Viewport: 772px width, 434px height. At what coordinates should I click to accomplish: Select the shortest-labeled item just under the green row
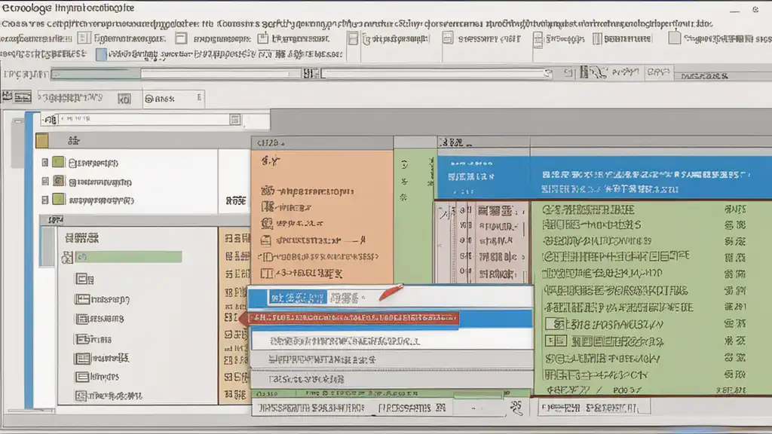pos(84,280)
